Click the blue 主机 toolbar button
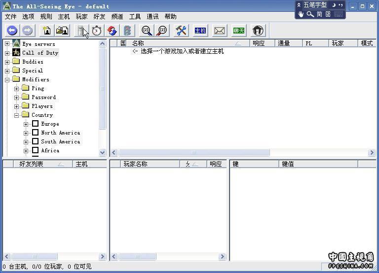This screenshot has width=379, height=273. [x=200, y=31]
